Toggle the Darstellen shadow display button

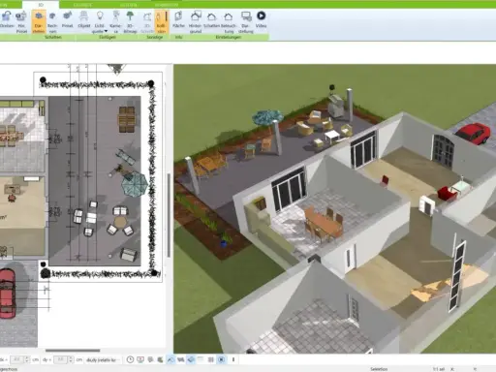coord(39,21)
